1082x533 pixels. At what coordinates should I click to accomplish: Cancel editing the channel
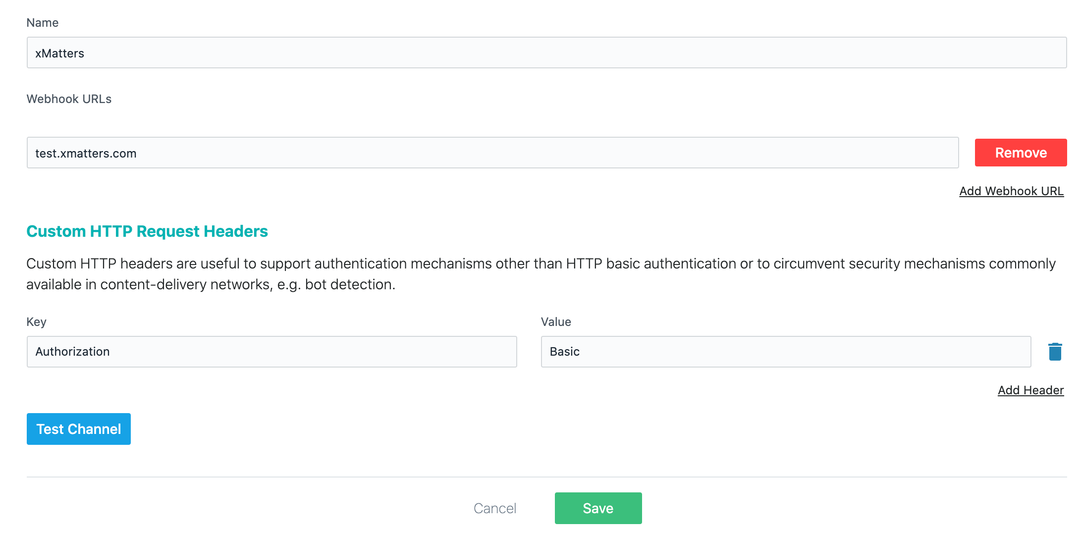tap(495, 508)
